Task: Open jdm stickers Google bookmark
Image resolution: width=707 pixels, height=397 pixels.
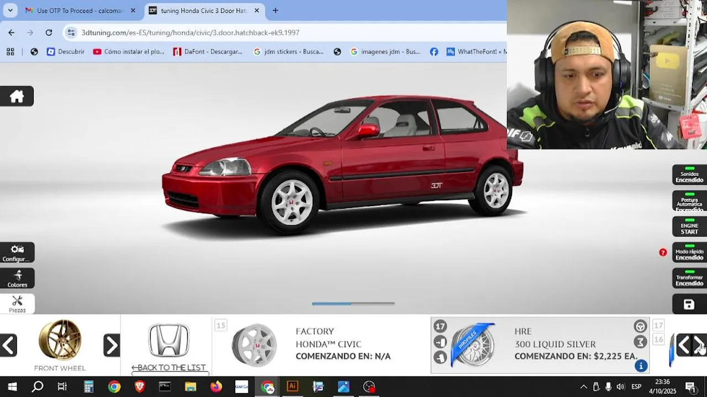Action: (x=288, y=51)
